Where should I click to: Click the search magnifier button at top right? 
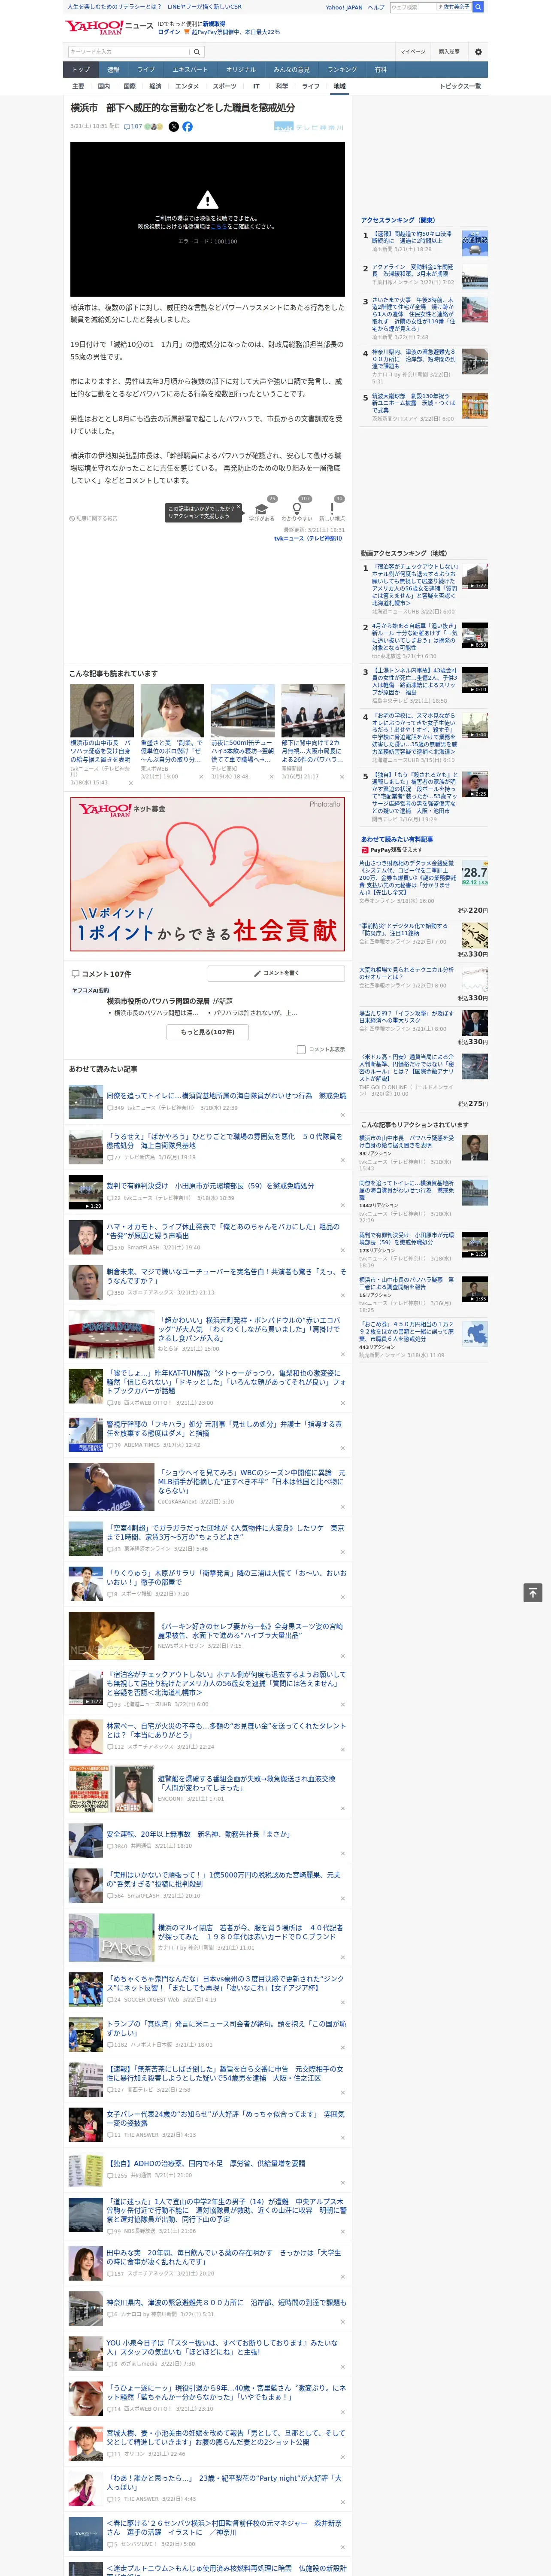tap(478, 7)
